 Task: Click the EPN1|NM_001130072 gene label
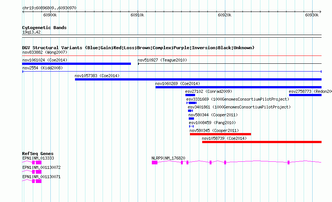click(41, 167)
